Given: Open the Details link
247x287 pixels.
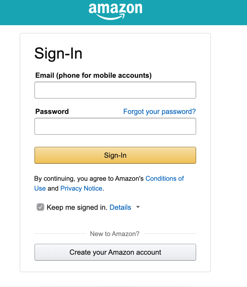Looking at the screenshot, I should coord(120,207).
